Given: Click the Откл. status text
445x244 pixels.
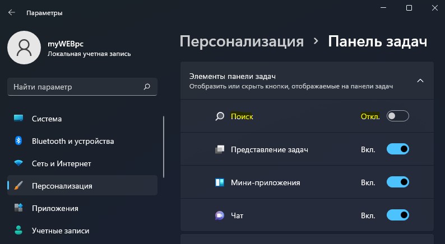Looking at the screenshot, I should 370,116.
